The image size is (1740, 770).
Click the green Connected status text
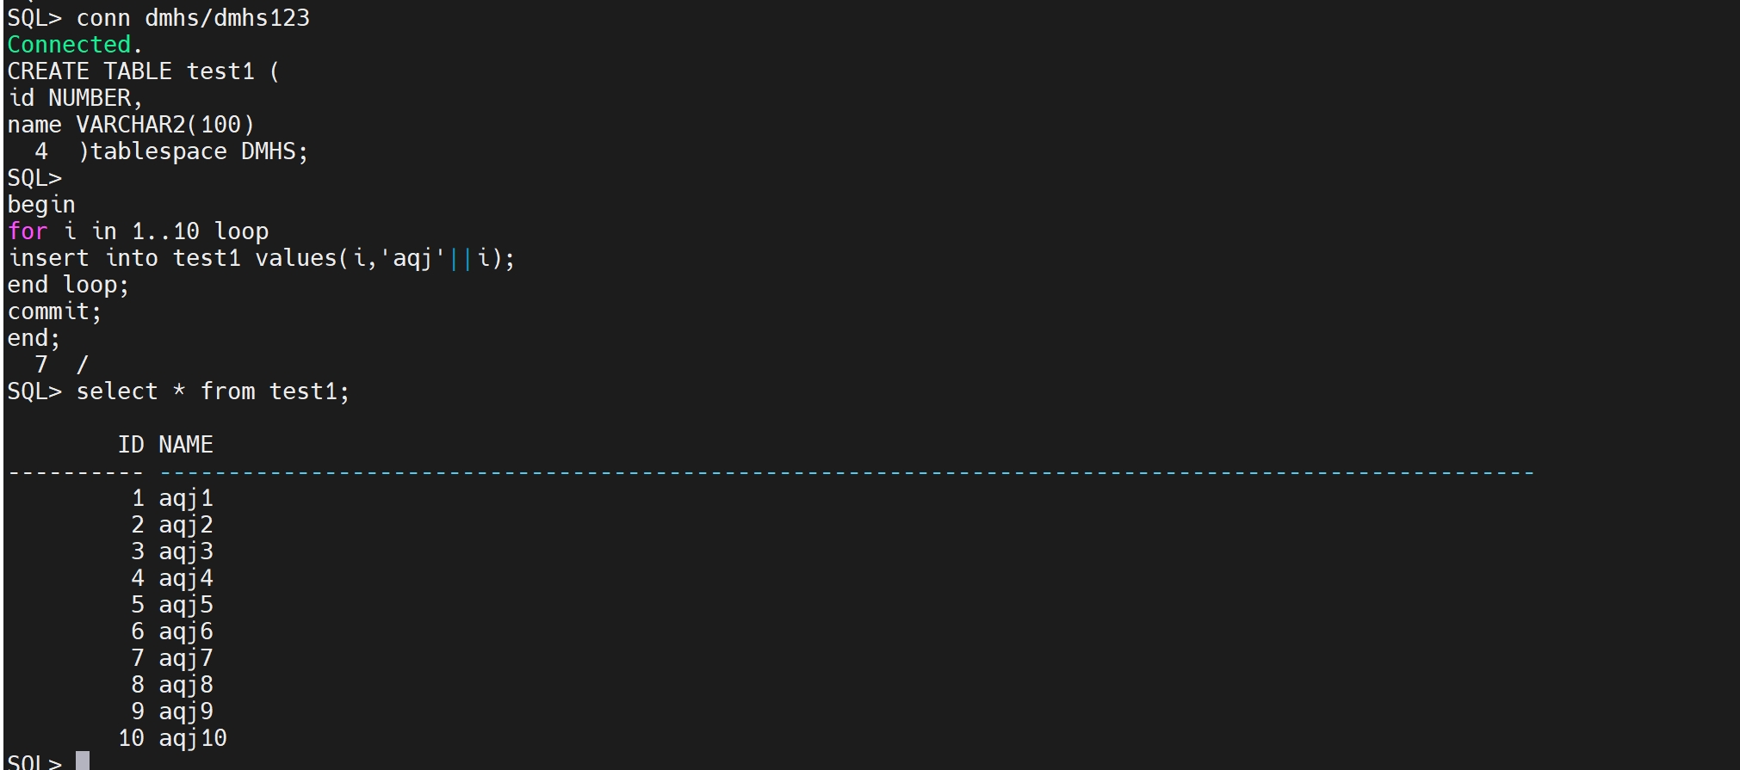(68, 45)
